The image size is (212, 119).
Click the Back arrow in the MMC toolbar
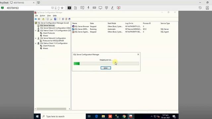click(36, 19)
